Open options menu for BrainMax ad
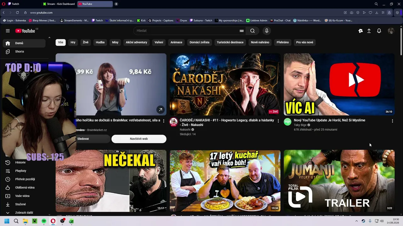The image size is (403, 226). point(164,121)
